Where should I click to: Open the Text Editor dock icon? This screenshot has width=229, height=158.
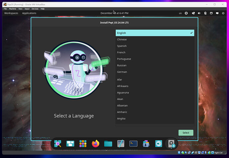click(x=121, y=144)
